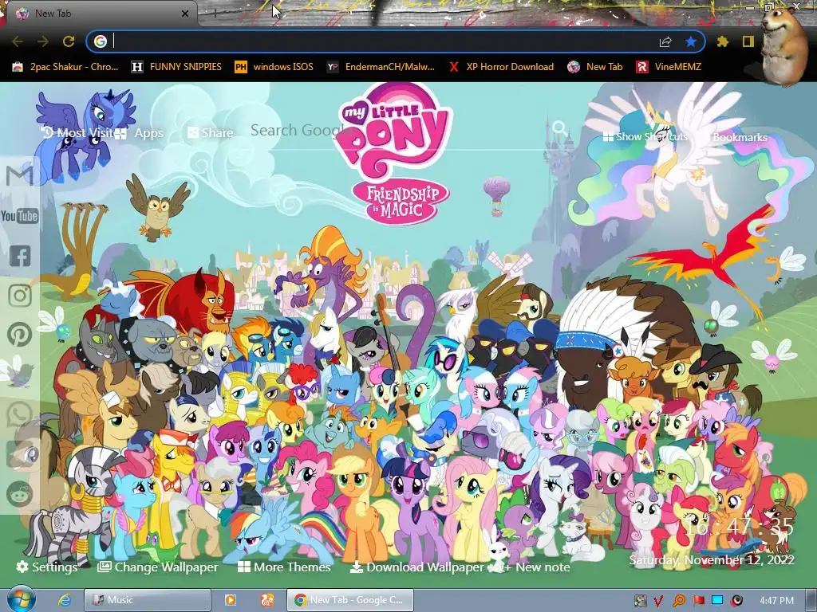Open the red flag Action Center icon
Viewport: 817px width, 612px height.
[x=698, y=601]
